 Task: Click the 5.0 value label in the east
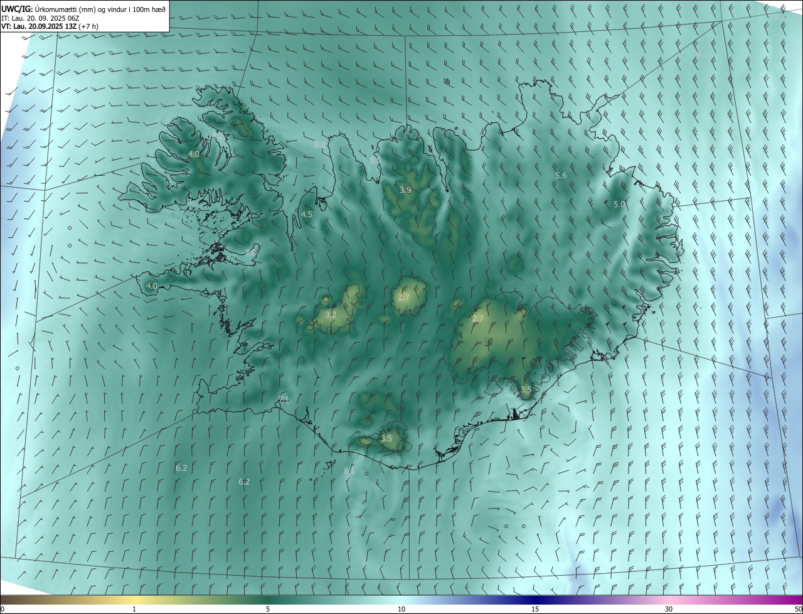click(x=619, y=205)
